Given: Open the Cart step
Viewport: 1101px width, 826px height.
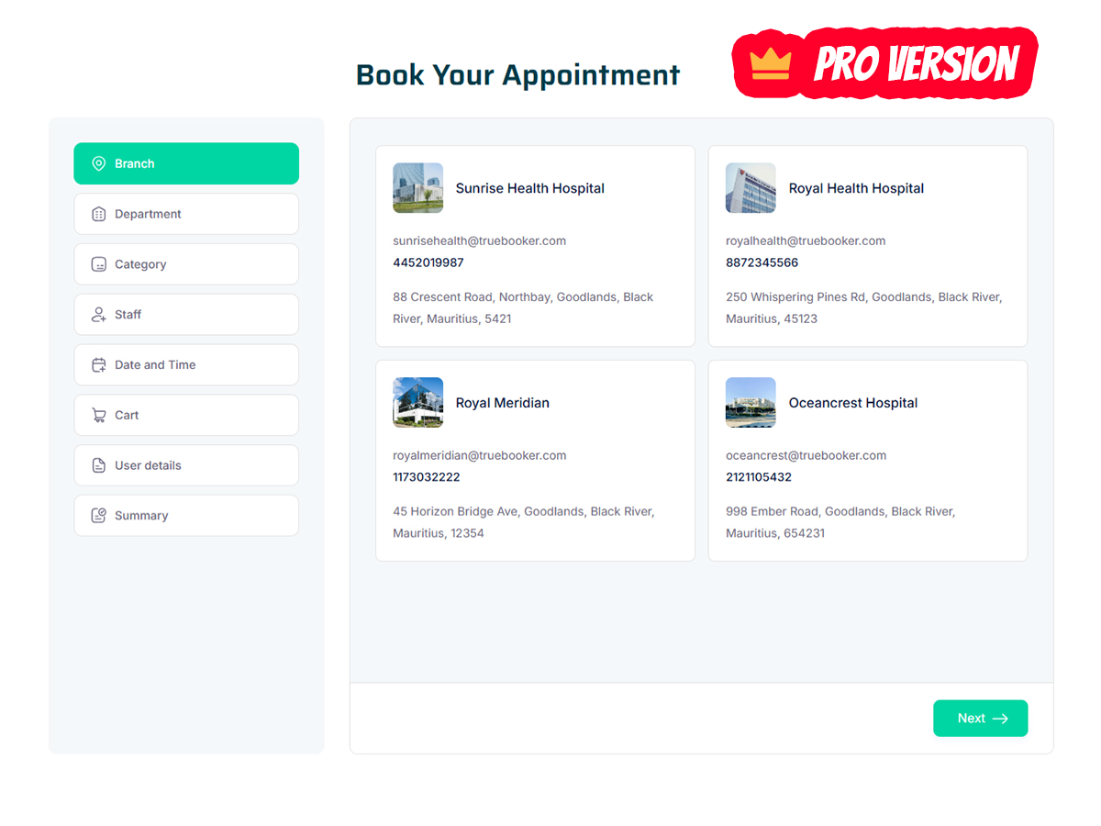Looking at the screenshot, I should [x=186, y=415].
